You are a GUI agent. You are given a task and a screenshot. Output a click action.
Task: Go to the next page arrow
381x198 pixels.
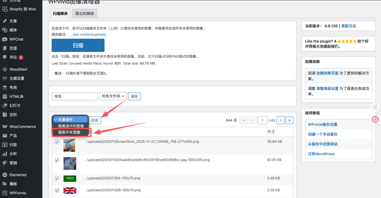click(281, 120)
